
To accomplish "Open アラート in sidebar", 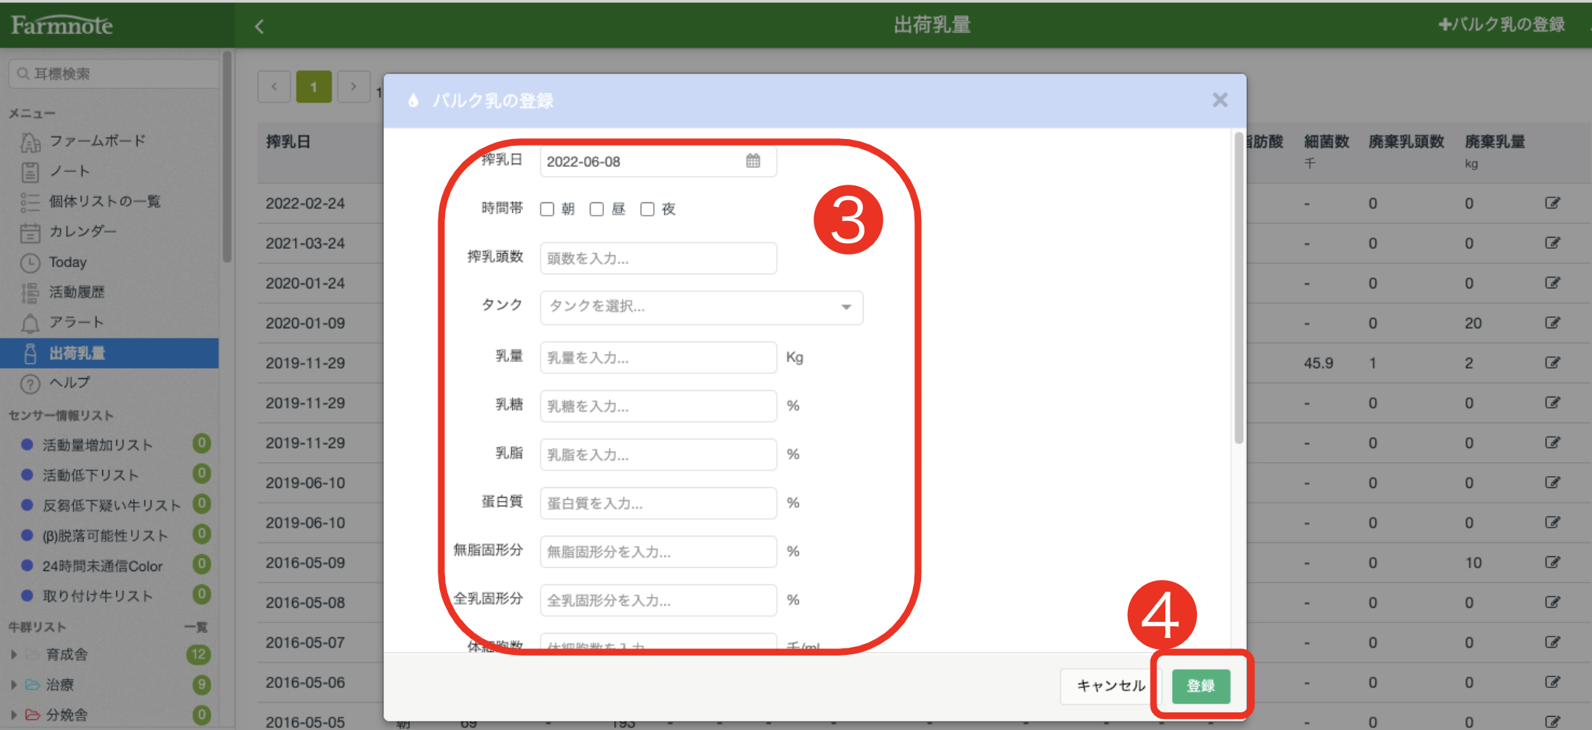I will tap(77, 322).
